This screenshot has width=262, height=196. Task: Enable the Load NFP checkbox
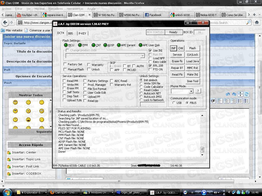(x=150, y=58)
